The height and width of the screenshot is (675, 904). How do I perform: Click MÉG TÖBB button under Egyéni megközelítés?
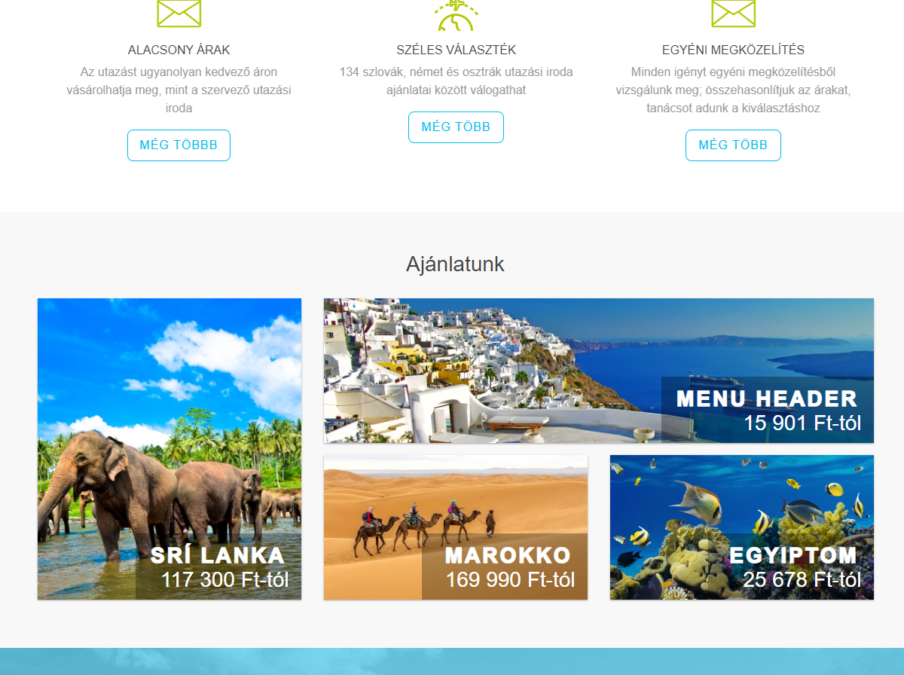pos(733,145)
